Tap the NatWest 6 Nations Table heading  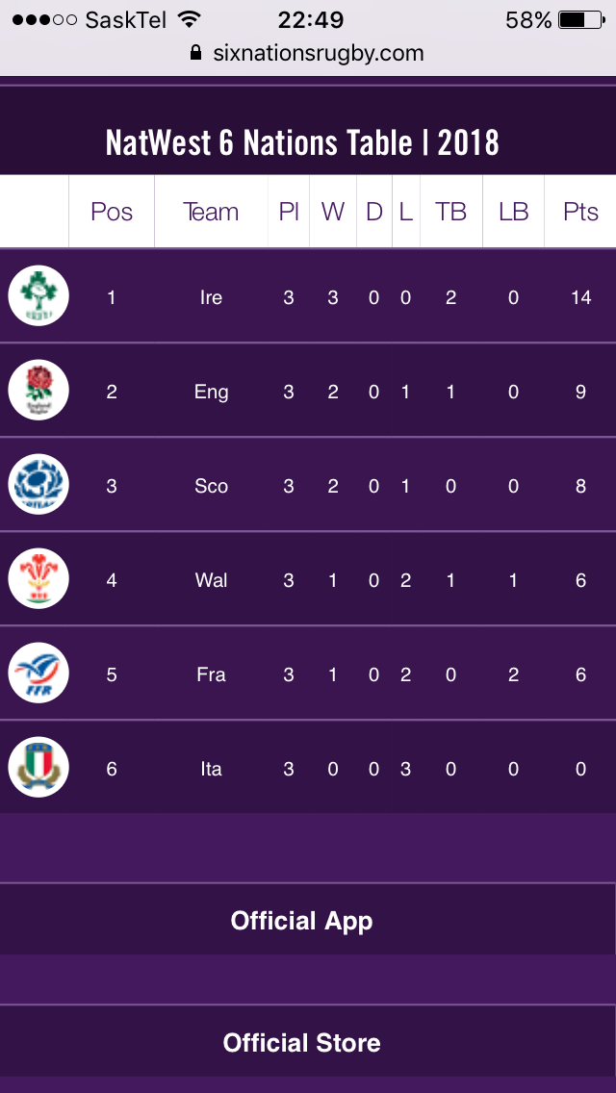click(x=302, y=143)
